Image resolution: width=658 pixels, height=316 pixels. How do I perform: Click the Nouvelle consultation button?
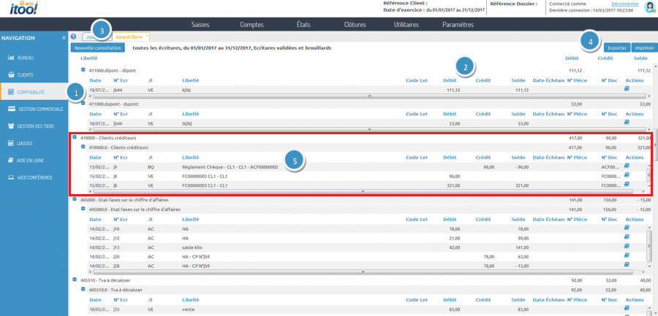[98, 47]
